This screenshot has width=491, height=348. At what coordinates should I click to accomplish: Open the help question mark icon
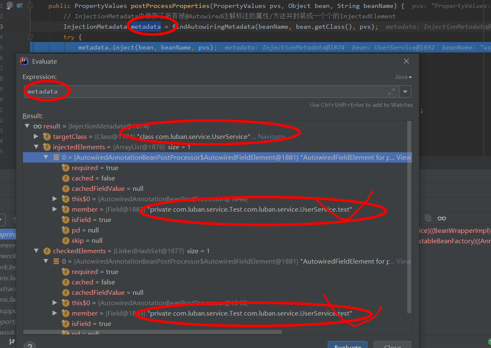click(x=30, y=345)
